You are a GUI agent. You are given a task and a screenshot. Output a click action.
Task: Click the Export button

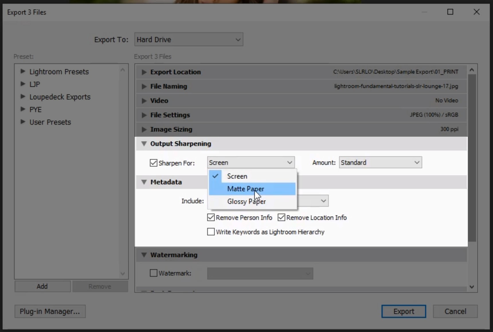(x=404, y=311)
